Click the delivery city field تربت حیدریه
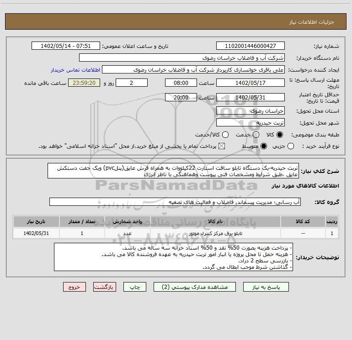 [251, 123]
